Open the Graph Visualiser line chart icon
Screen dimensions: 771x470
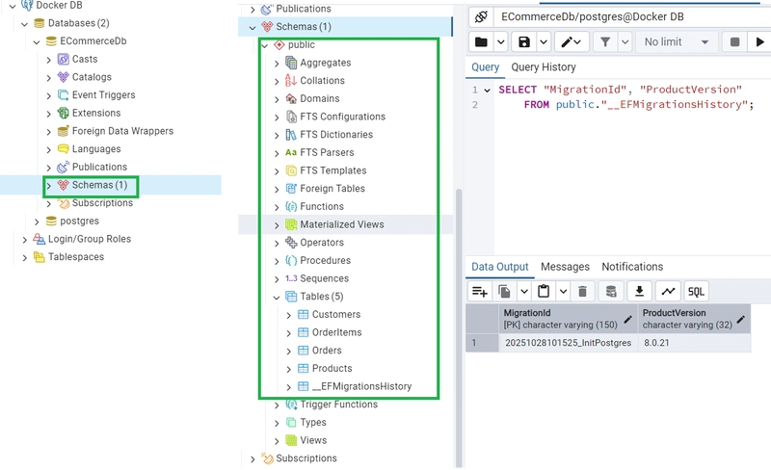click(668, 292)
